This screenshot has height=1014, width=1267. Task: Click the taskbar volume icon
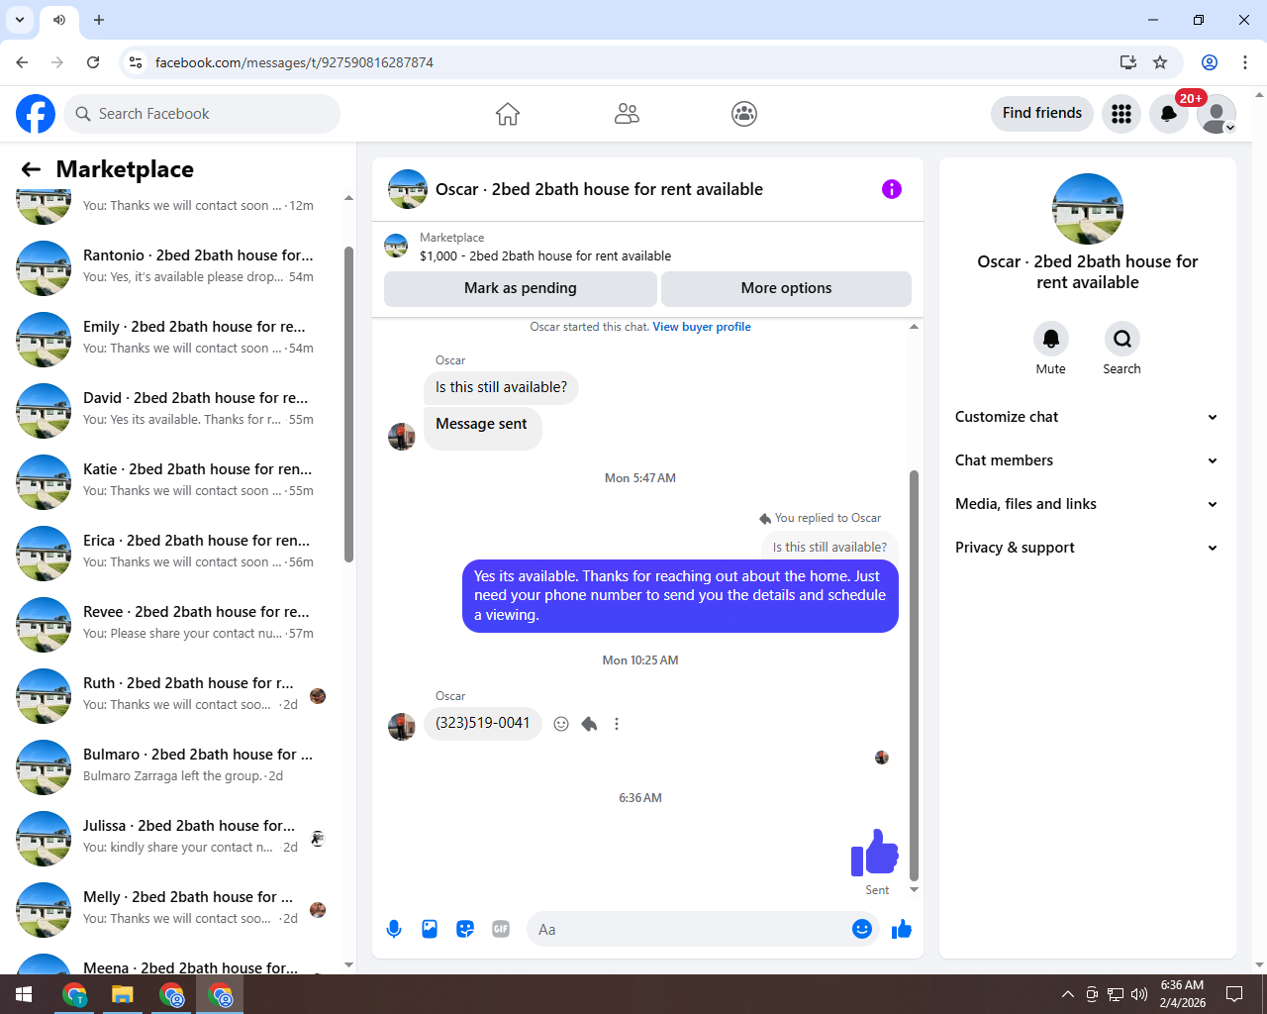point(1138,994)
